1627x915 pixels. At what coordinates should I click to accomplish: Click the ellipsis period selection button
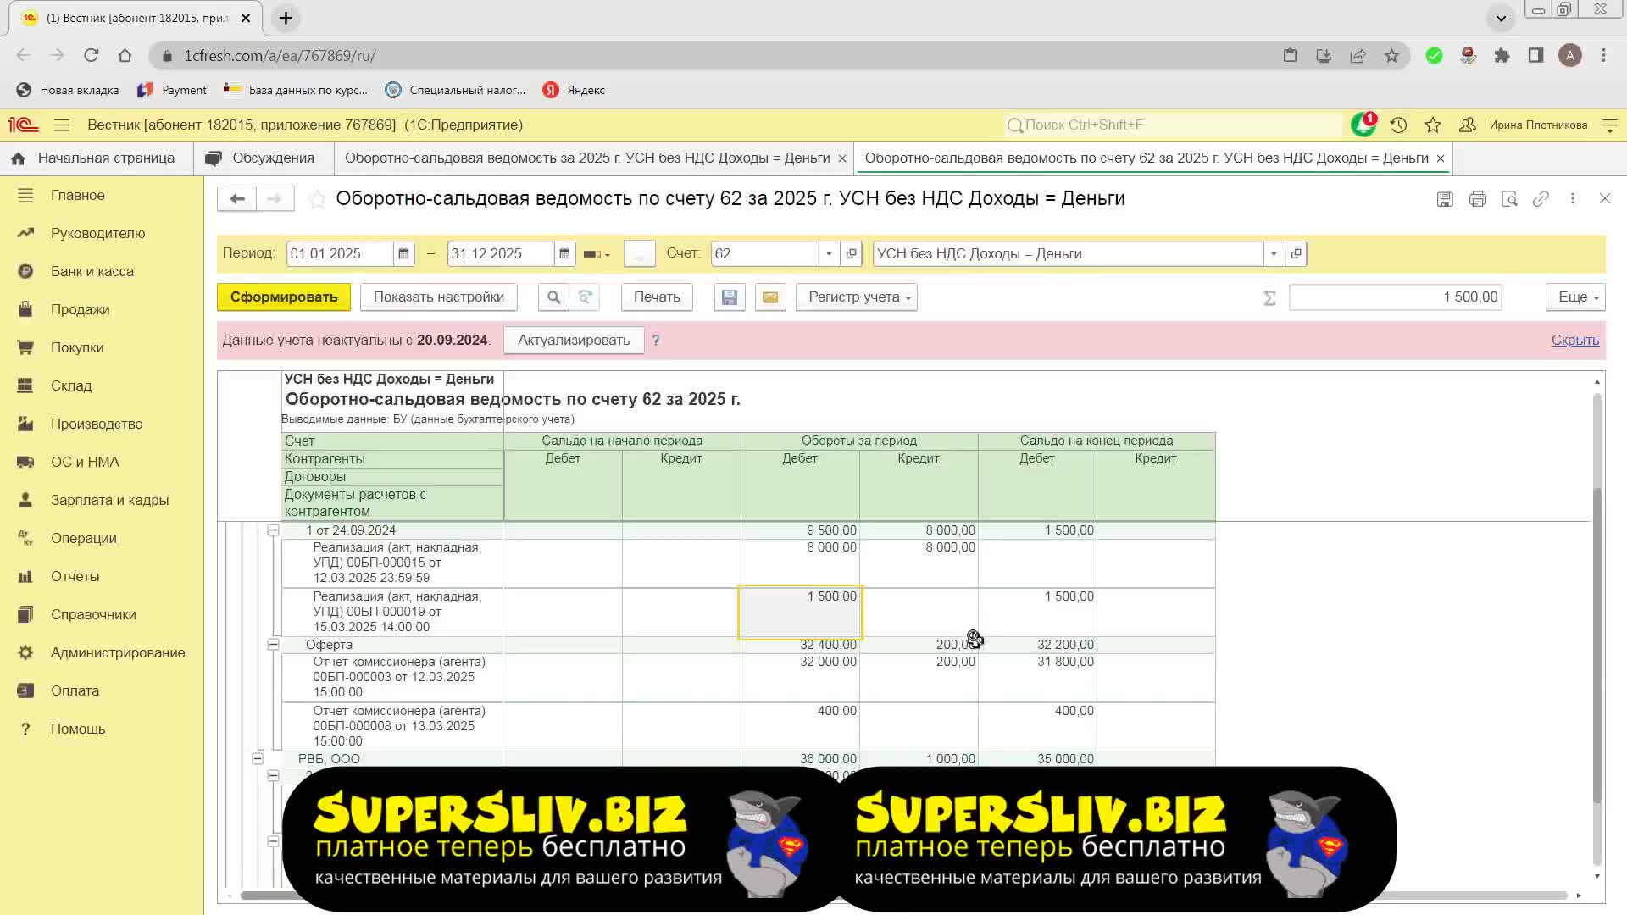(640, 254)
